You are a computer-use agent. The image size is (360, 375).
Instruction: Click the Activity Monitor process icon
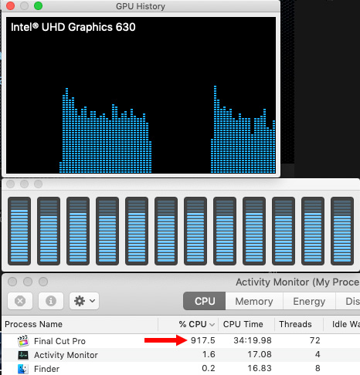coord(23,355)
